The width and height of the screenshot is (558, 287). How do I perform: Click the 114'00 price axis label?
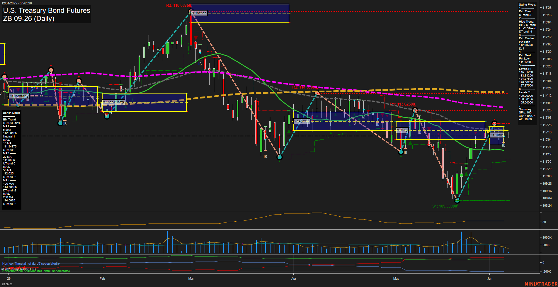[547, 103]
